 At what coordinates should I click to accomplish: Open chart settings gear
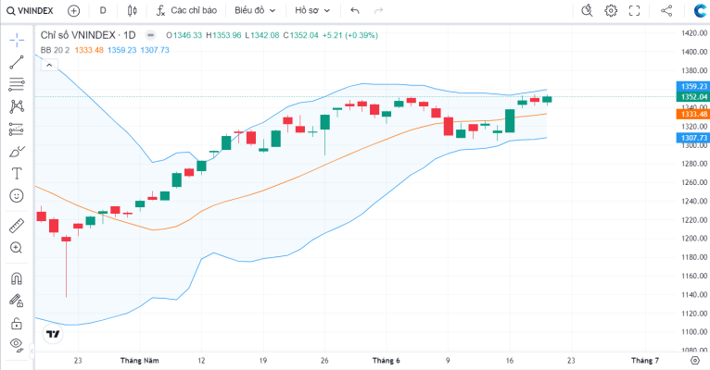611,10
